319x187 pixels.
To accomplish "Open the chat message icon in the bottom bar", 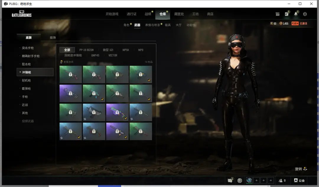I will [x=230, y=181].
